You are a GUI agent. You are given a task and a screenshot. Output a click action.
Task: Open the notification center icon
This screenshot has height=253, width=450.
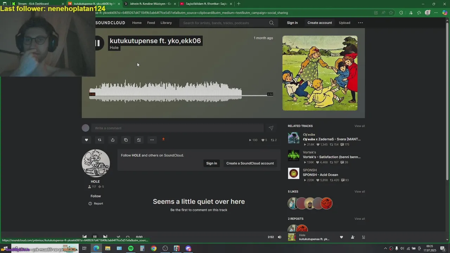[x=443, y=248]
